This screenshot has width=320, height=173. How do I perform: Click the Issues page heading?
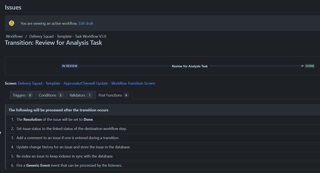pyautogui.click(x=13, y=7)
